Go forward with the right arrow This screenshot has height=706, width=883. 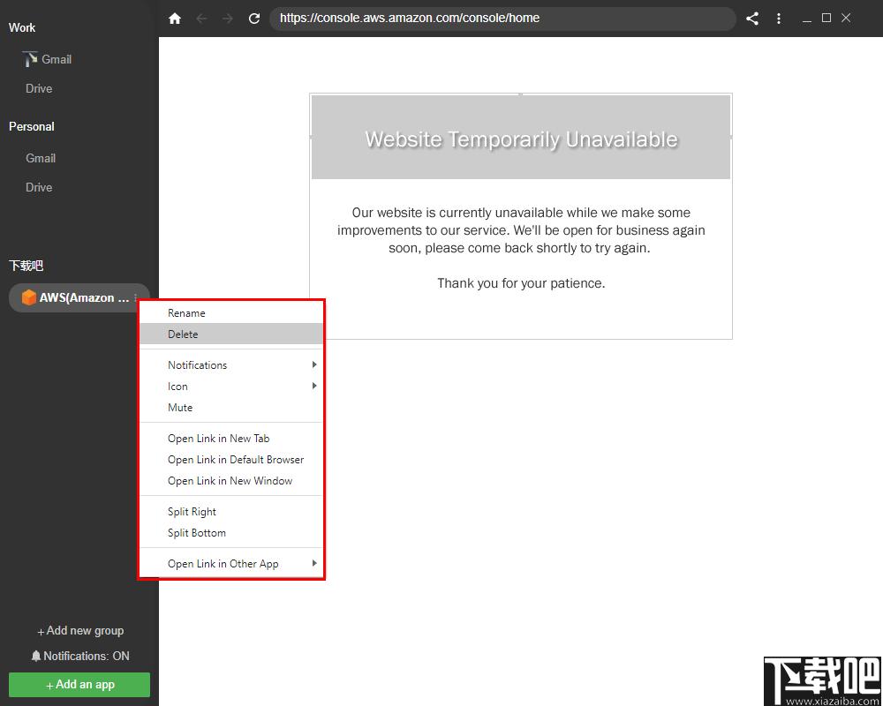[228, 19]
